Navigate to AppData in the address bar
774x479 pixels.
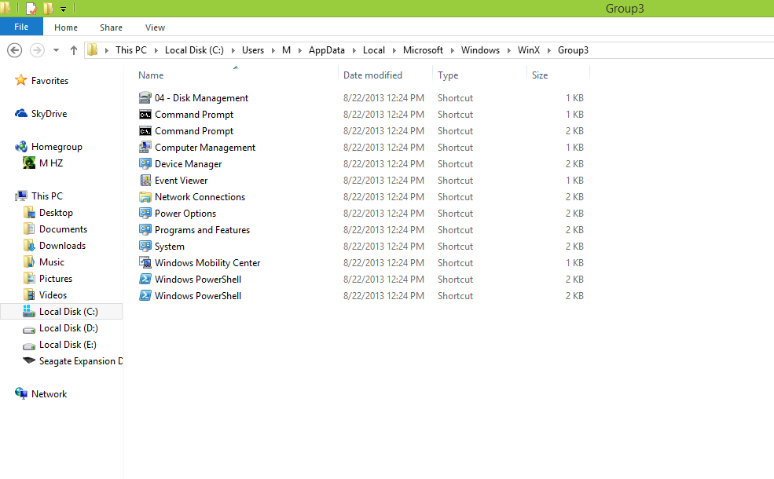pyautogui.click(x=327, y=49)
